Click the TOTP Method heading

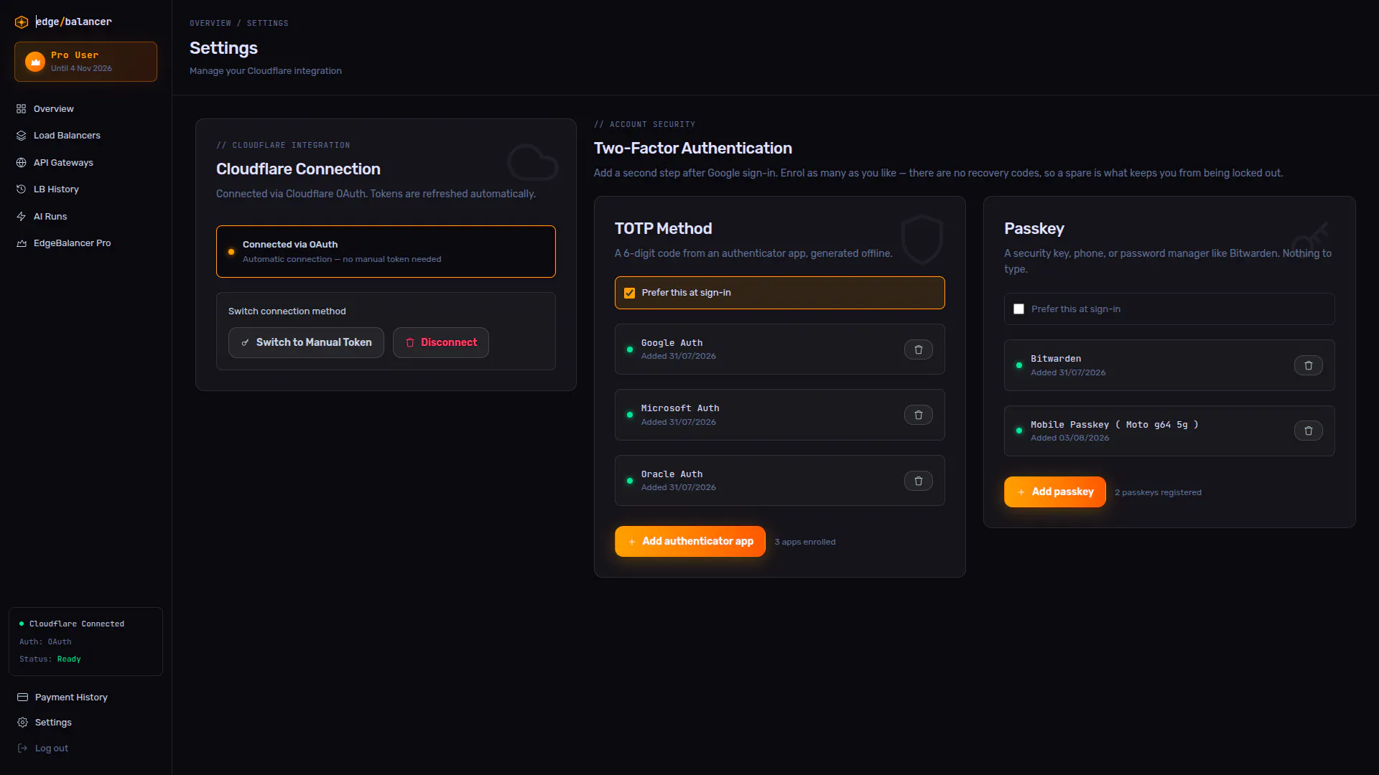pyautogui.click(x=663, y=229)
